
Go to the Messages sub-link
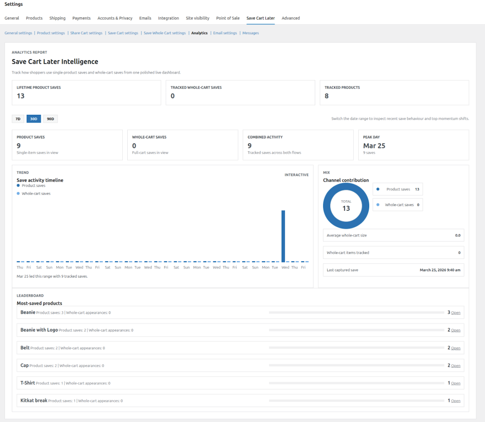pos(250,33)
